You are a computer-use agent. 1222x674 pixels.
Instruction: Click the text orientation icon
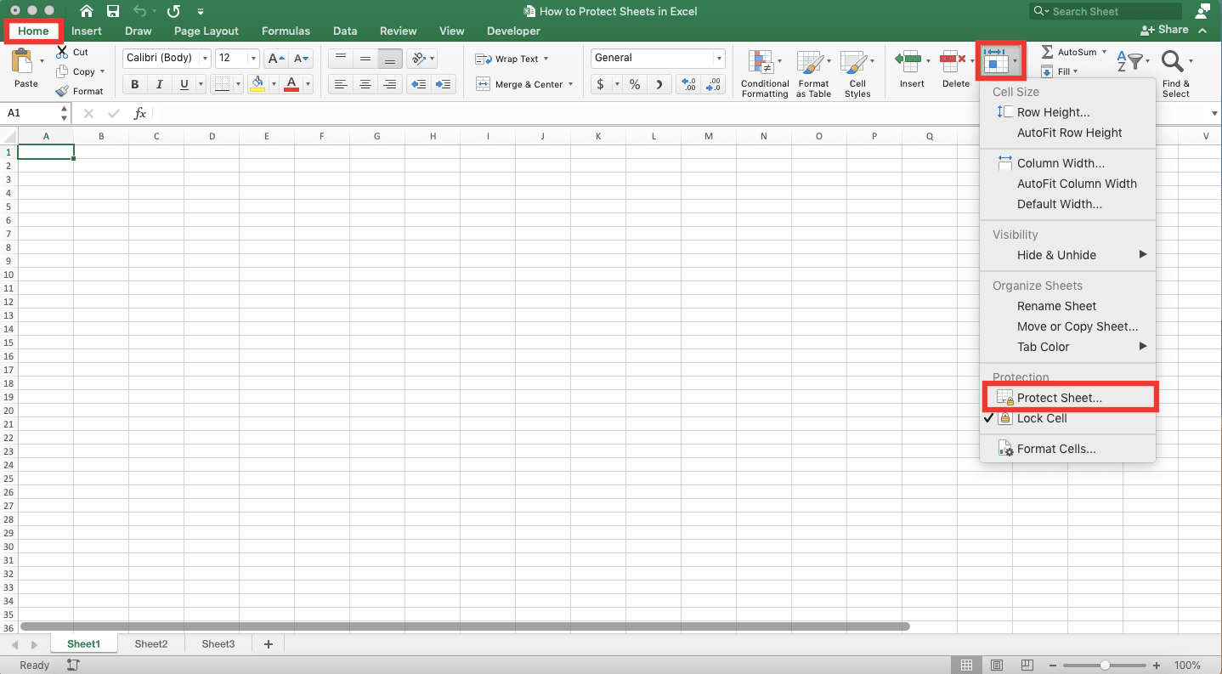(x=417, y=59)
